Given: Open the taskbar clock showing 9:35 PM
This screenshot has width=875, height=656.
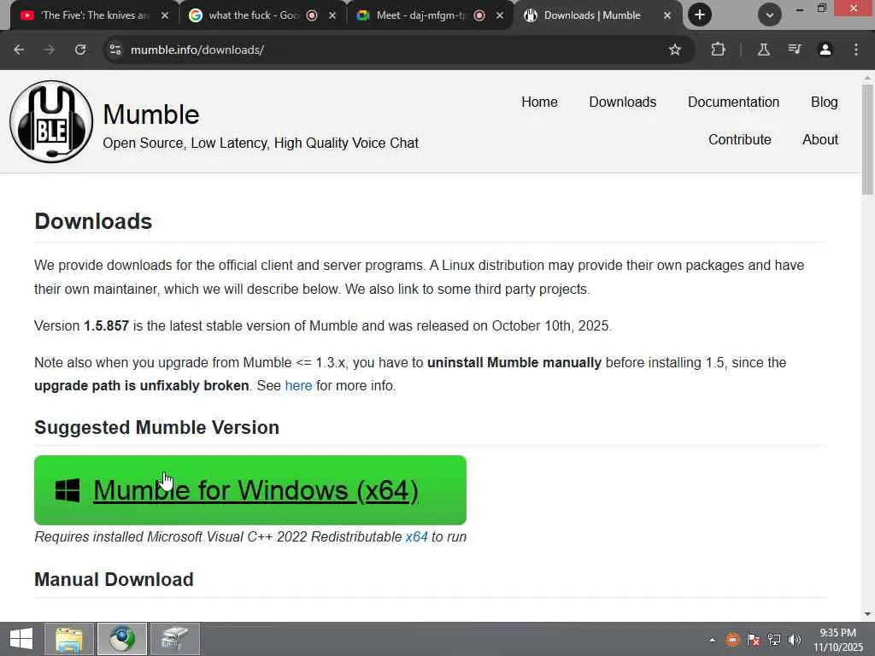Looking at the screenshot, I should (838, 640).
